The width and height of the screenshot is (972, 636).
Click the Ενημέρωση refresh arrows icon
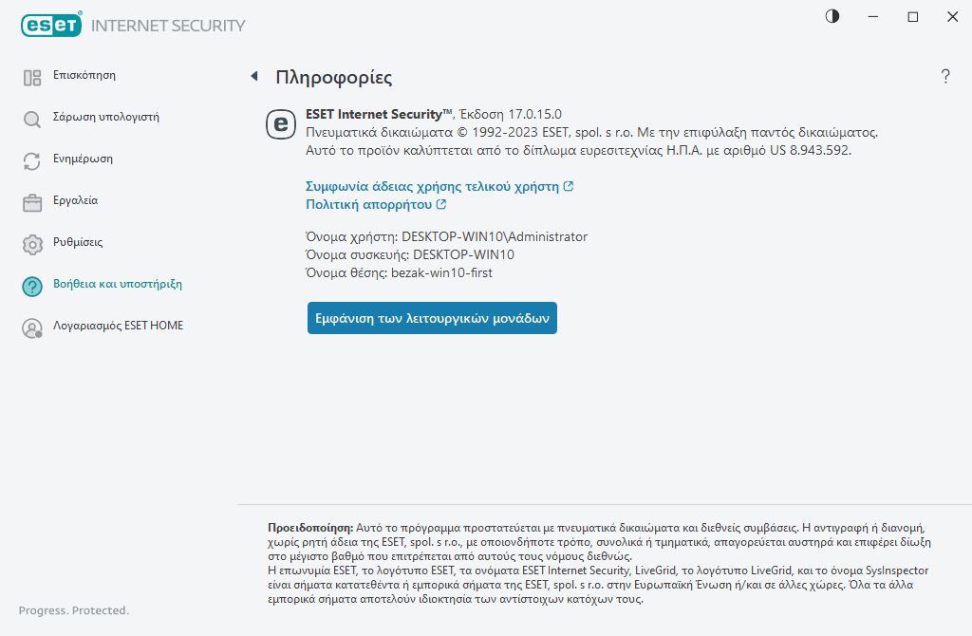32,161
